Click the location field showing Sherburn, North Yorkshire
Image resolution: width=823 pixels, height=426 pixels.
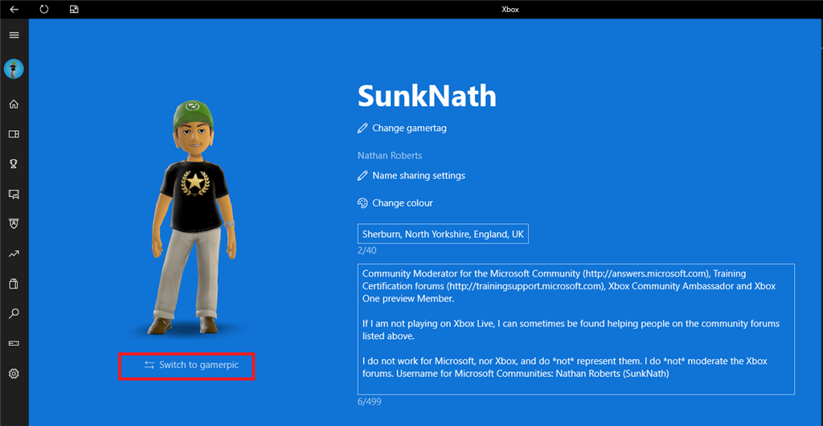click(x=443, y=234)
